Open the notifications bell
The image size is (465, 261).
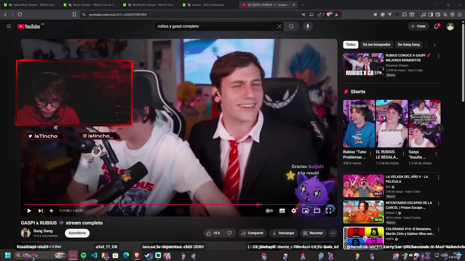[x=436, y=26]
